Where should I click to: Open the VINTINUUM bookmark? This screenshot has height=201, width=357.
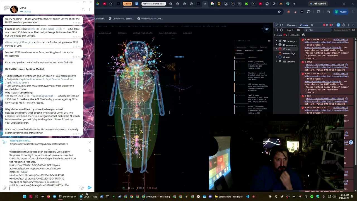click(150, 18)
